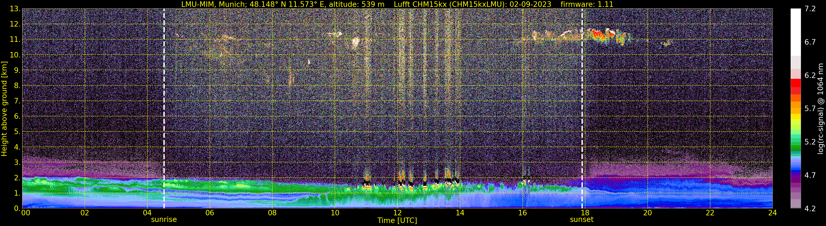Click the x-axis tick label '24'
The image size is (826, 226).
click(x=773, y=213)
